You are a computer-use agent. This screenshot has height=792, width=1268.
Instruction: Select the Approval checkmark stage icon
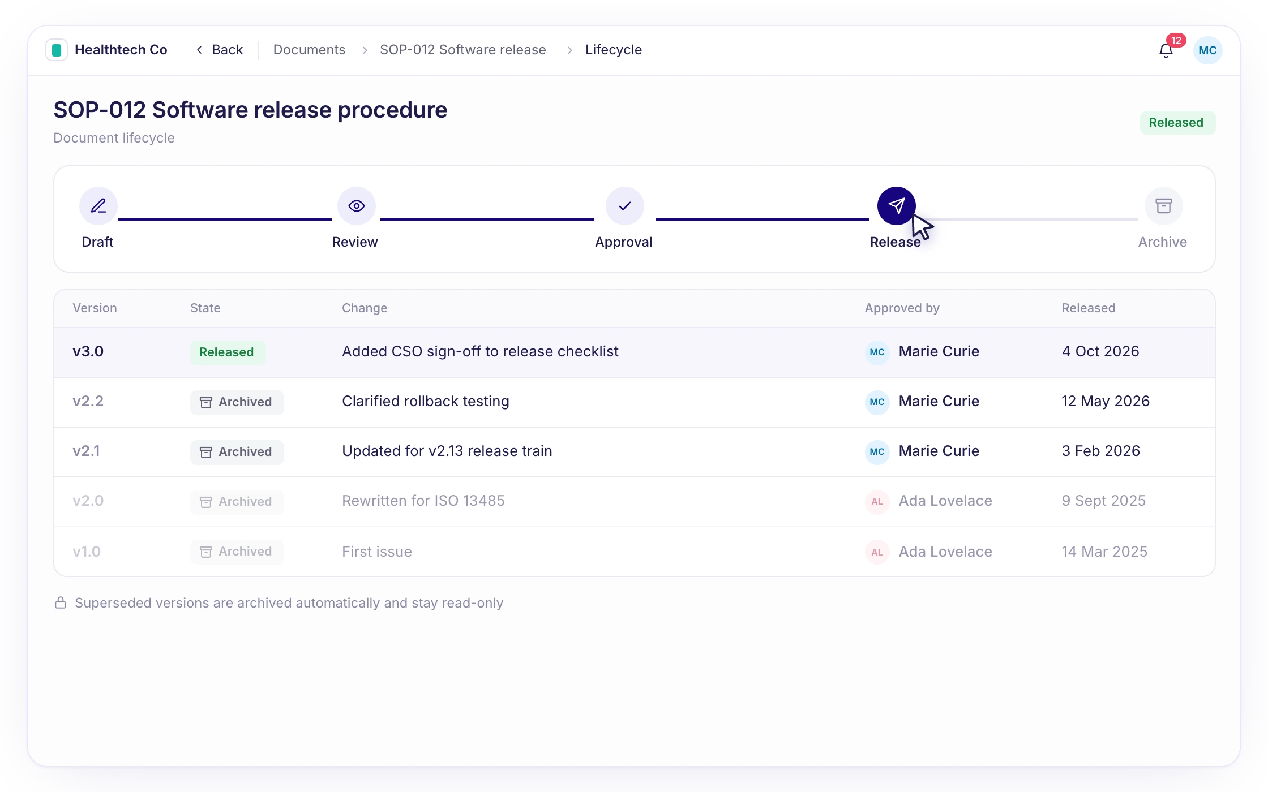point(624,206)
